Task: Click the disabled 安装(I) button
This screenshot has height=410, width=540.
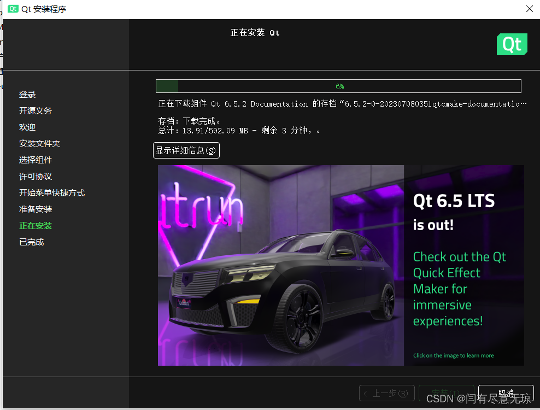Action: (447, 393)
